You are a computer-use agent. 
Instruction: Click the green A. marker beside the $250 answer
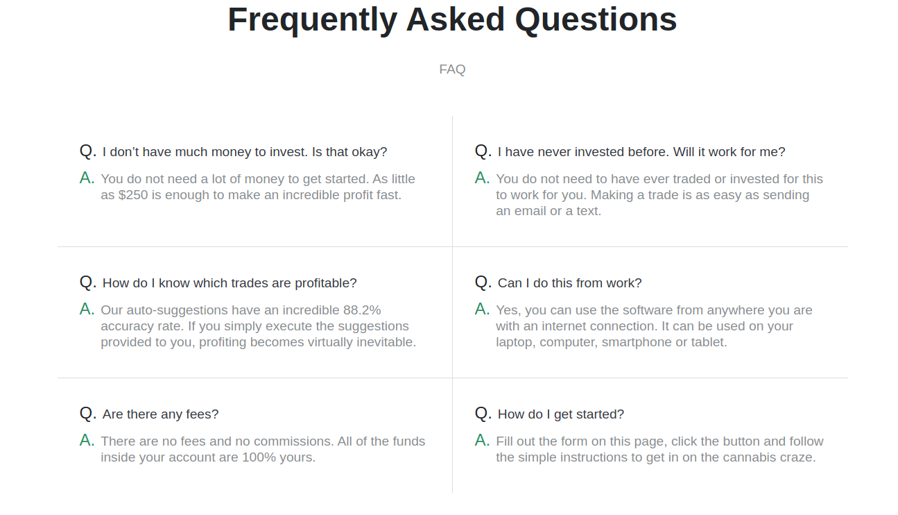[x=87, y=178]
